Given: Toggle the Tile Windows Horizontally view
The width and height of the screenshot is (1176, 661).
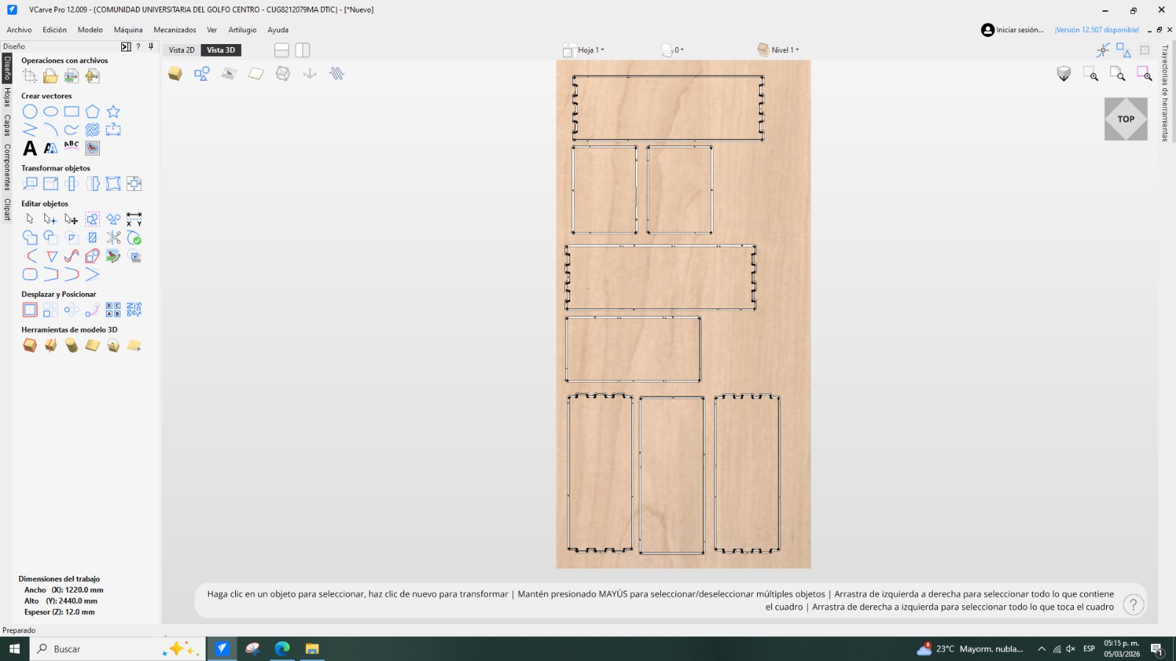Looking at the screenshot, I should pyautogui.click(x=282, y=50).
